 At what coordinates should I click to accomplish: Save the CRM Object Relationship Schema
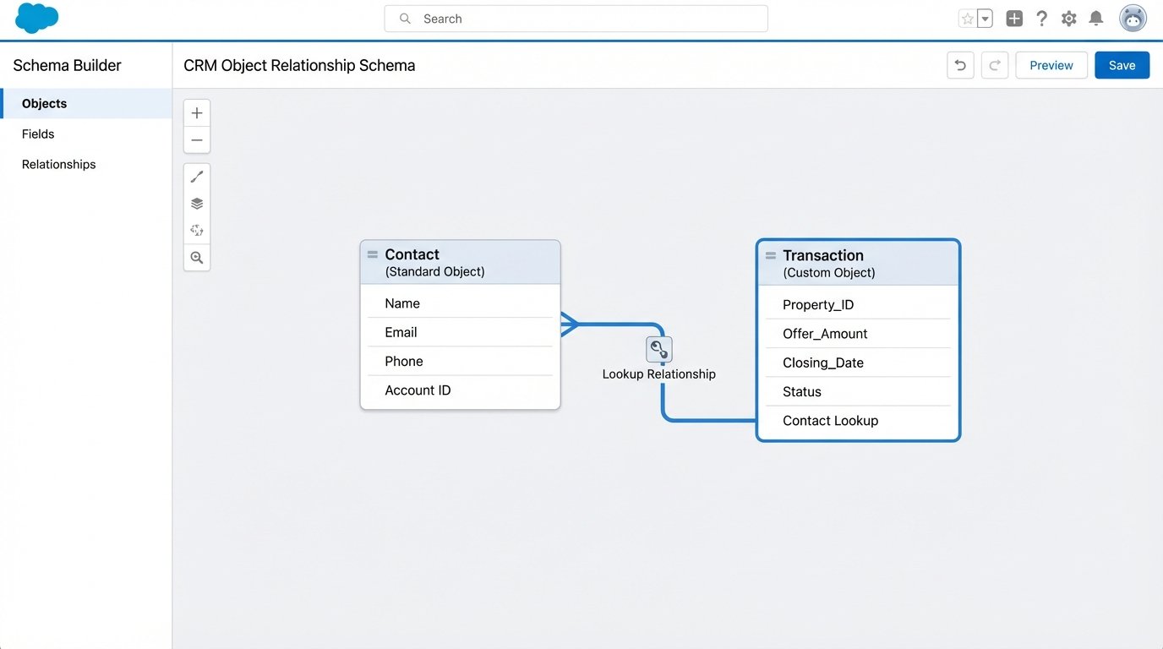[x=1122, y=64]
